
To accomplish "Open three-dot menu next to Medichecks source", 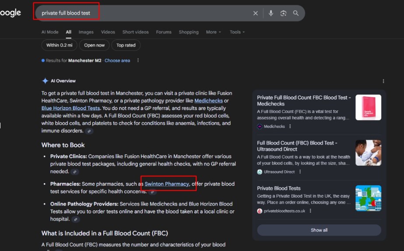I will click(290, 127).
